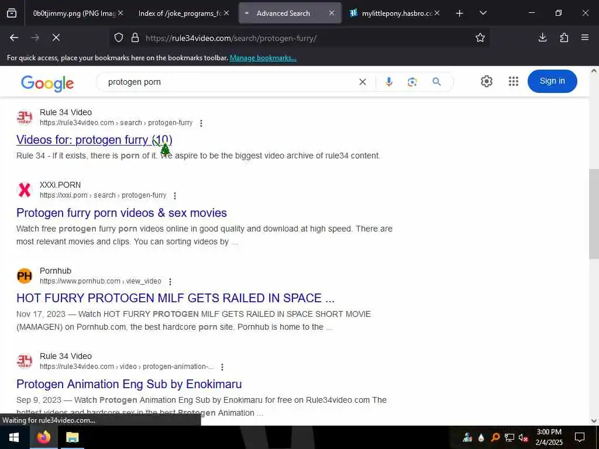
Task: Click the 'https://xxxi.porn › search › protogen-furry' breadcrumb
Action: 103,195
